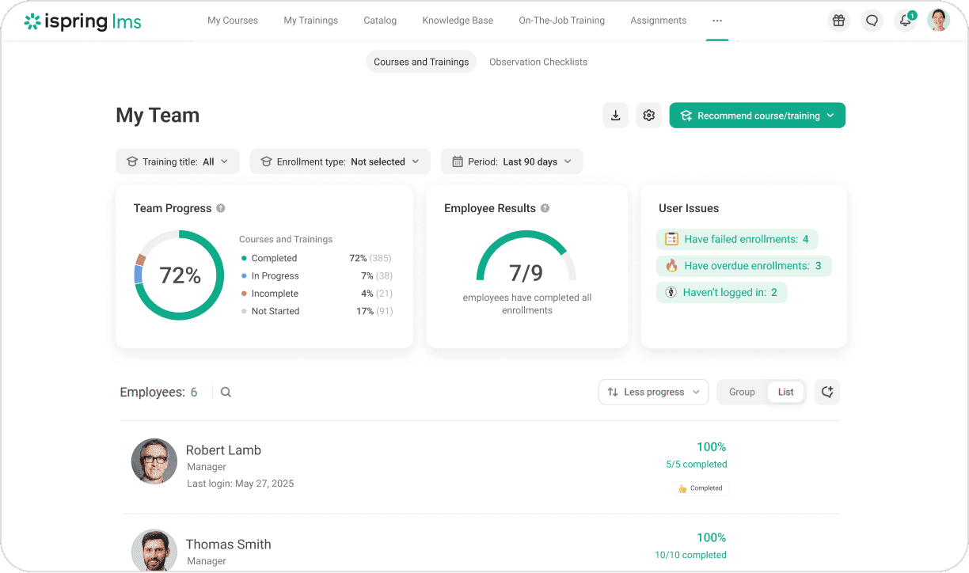Open the gift box icon
Screen dimensions: 969x573
(x=838, y=21)
